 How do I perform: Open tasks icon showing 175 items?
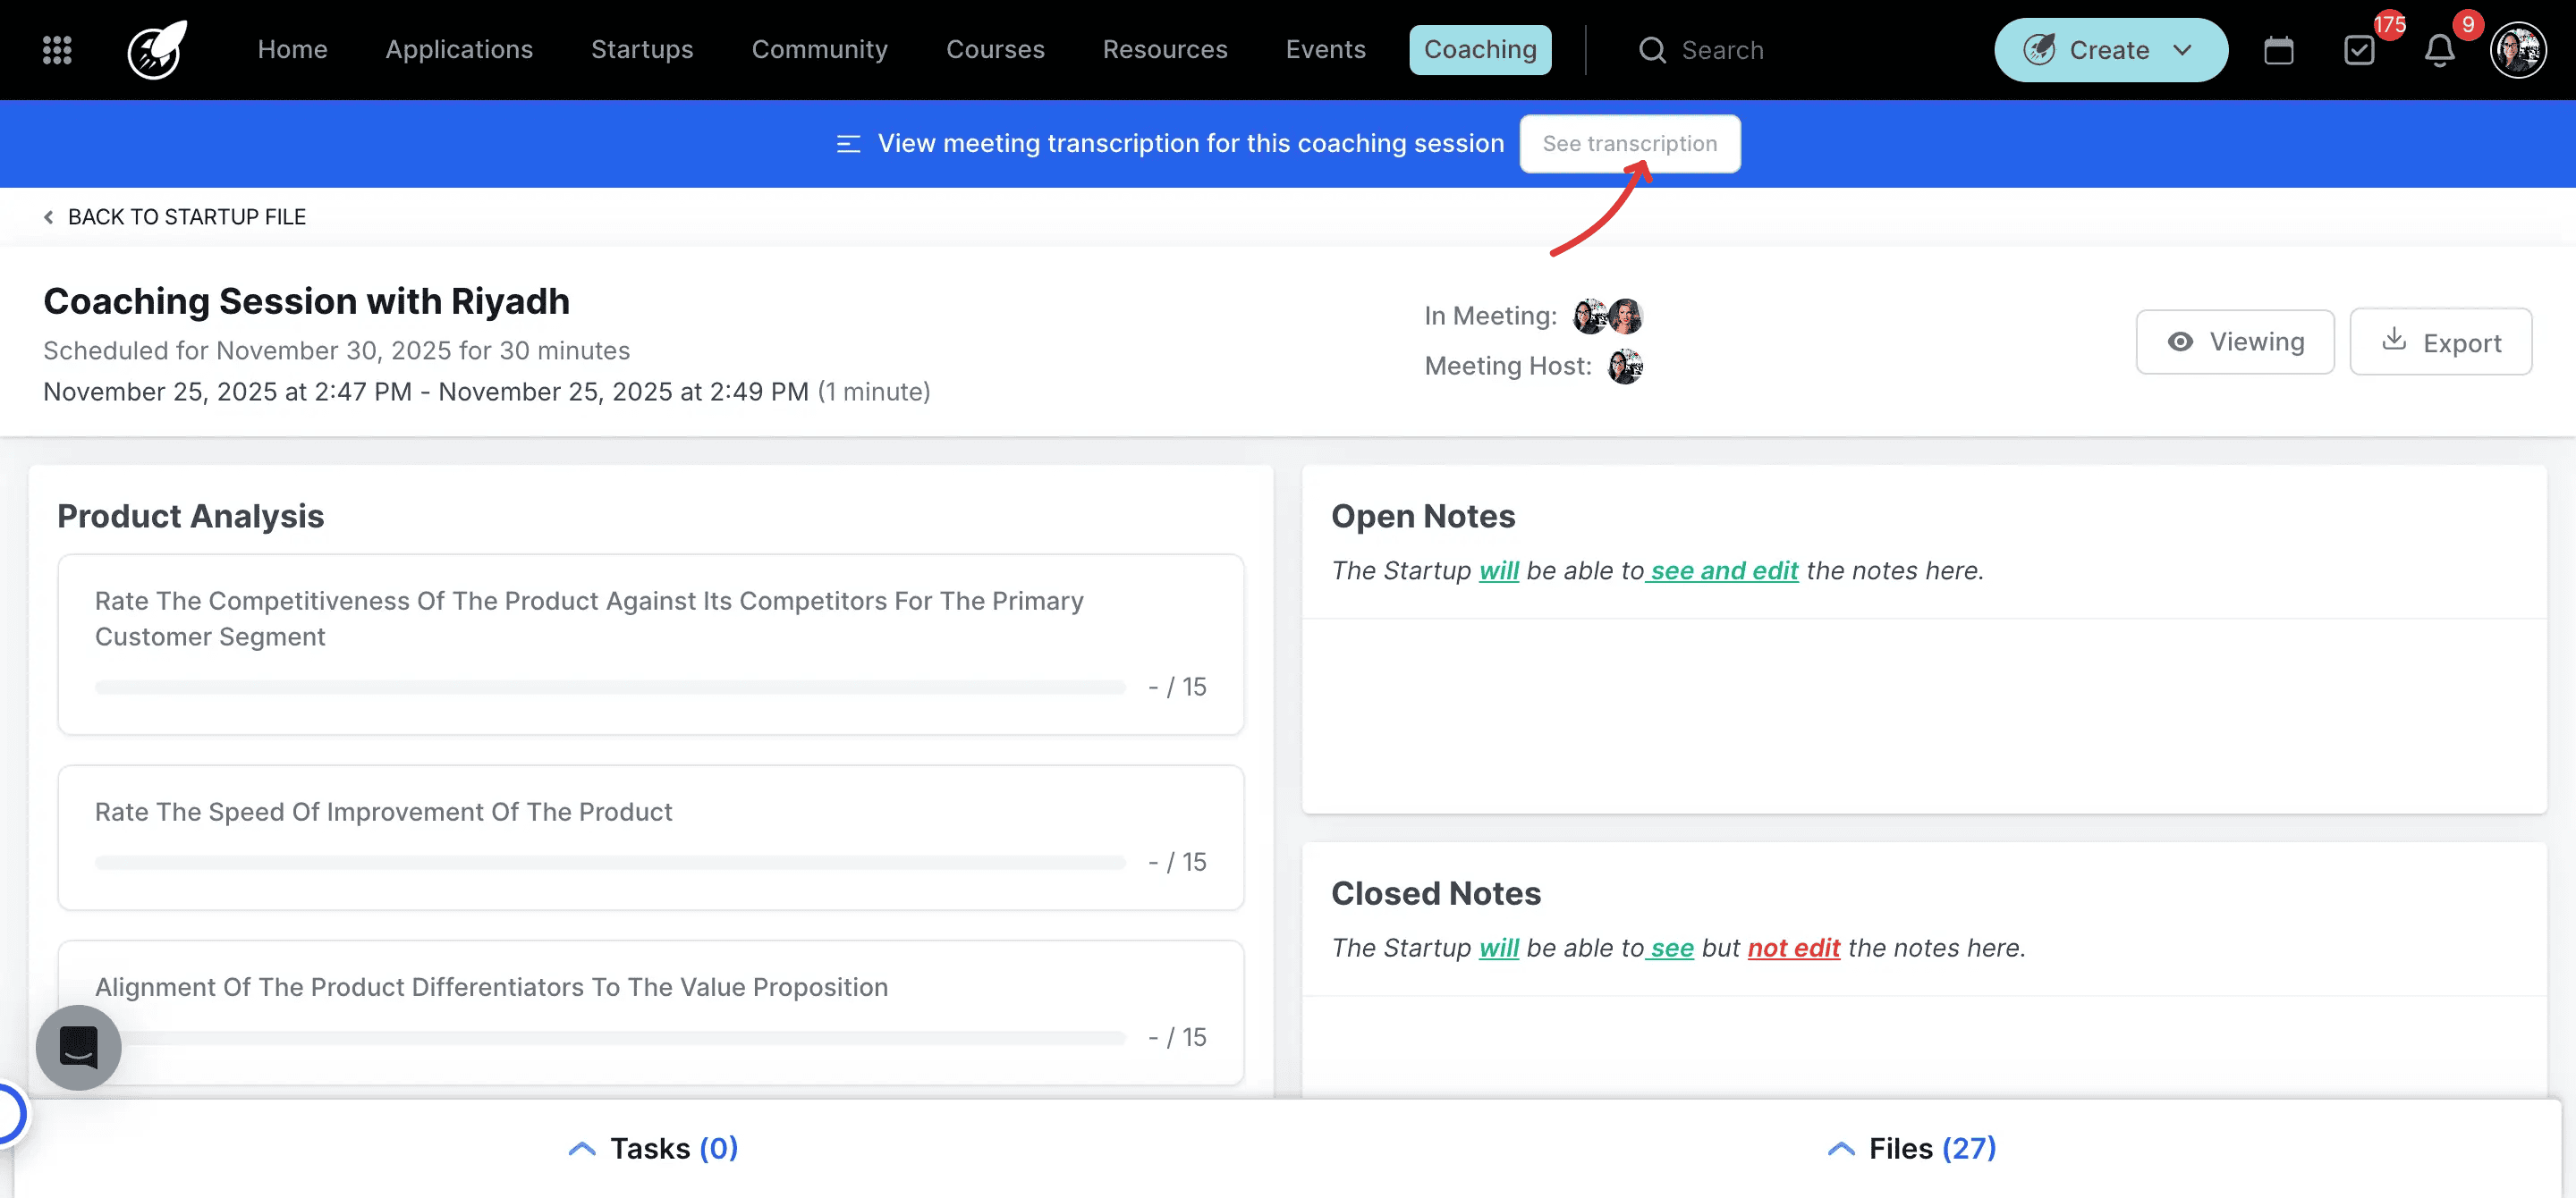click(x=2360, y=49)
